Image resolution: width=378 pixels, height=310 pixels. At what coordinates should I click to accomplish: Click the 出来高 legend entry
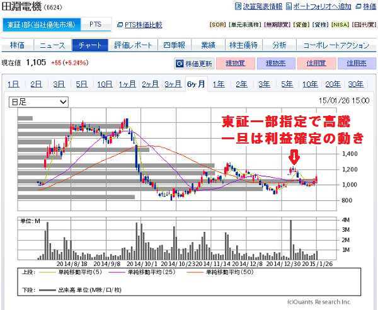coord(80,290)
